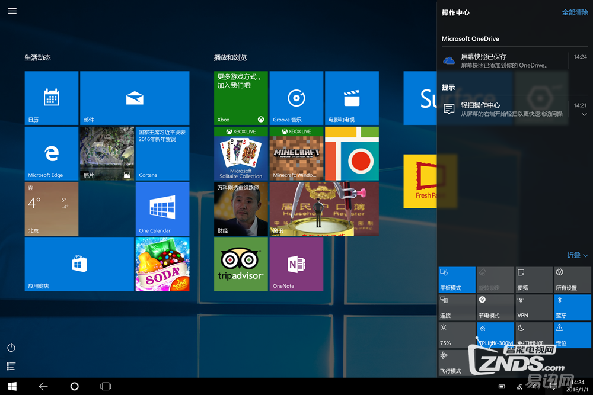Toggle 定位 (Location) quick action
The image size is (593, 395).
572,335
